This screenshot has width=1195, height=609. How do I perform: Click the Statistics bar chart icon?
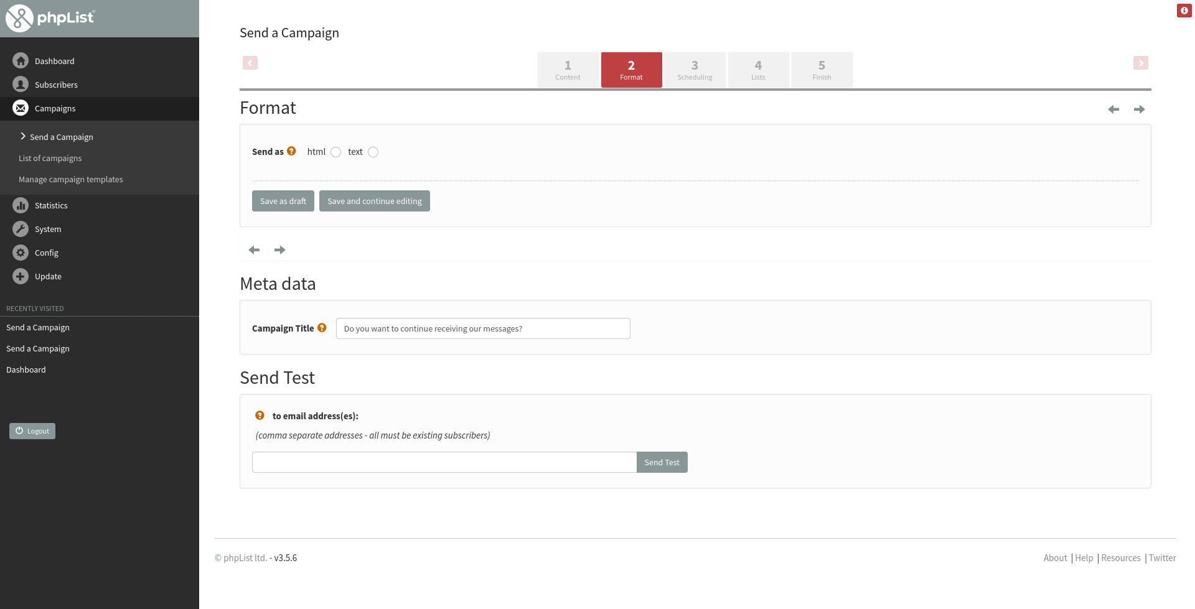coord(21,205)
